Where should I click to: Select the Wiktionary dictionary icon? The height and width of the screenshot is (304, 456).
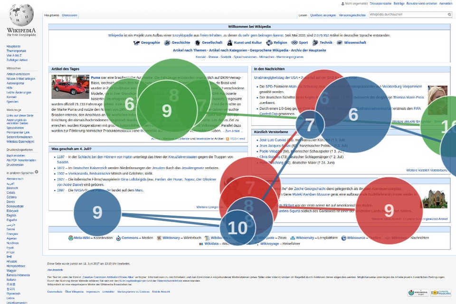pyautogui.click(x=158, y=237)
